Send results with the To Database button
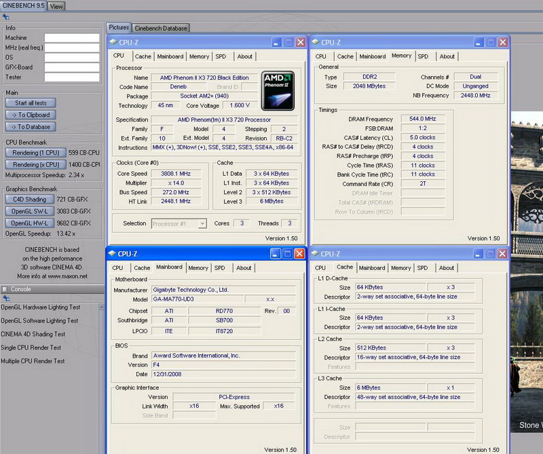 point(31,127)
